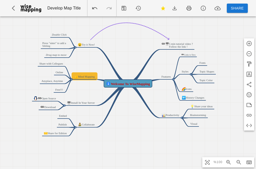Zoom in using bottom magnifier plus

coord(228,162)
